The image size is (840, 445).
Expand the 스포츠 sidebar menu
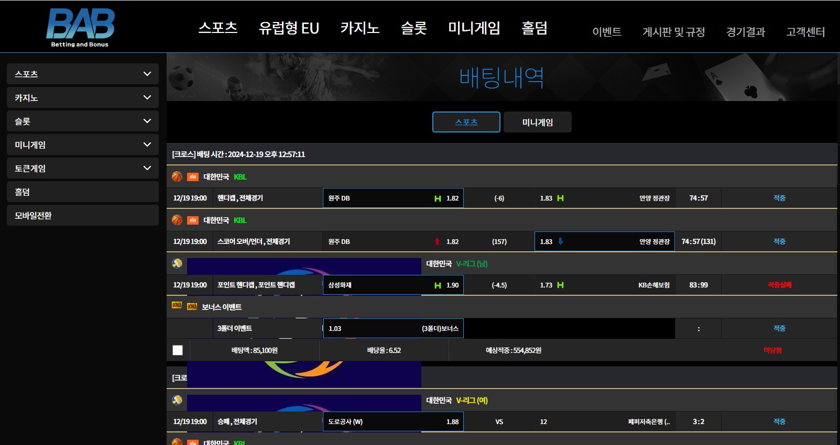point(83,74)
